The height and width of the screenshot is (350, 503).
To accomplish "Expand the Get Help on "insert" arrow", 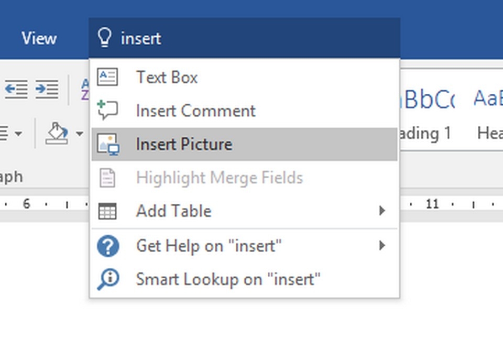I will coord(382,245).
